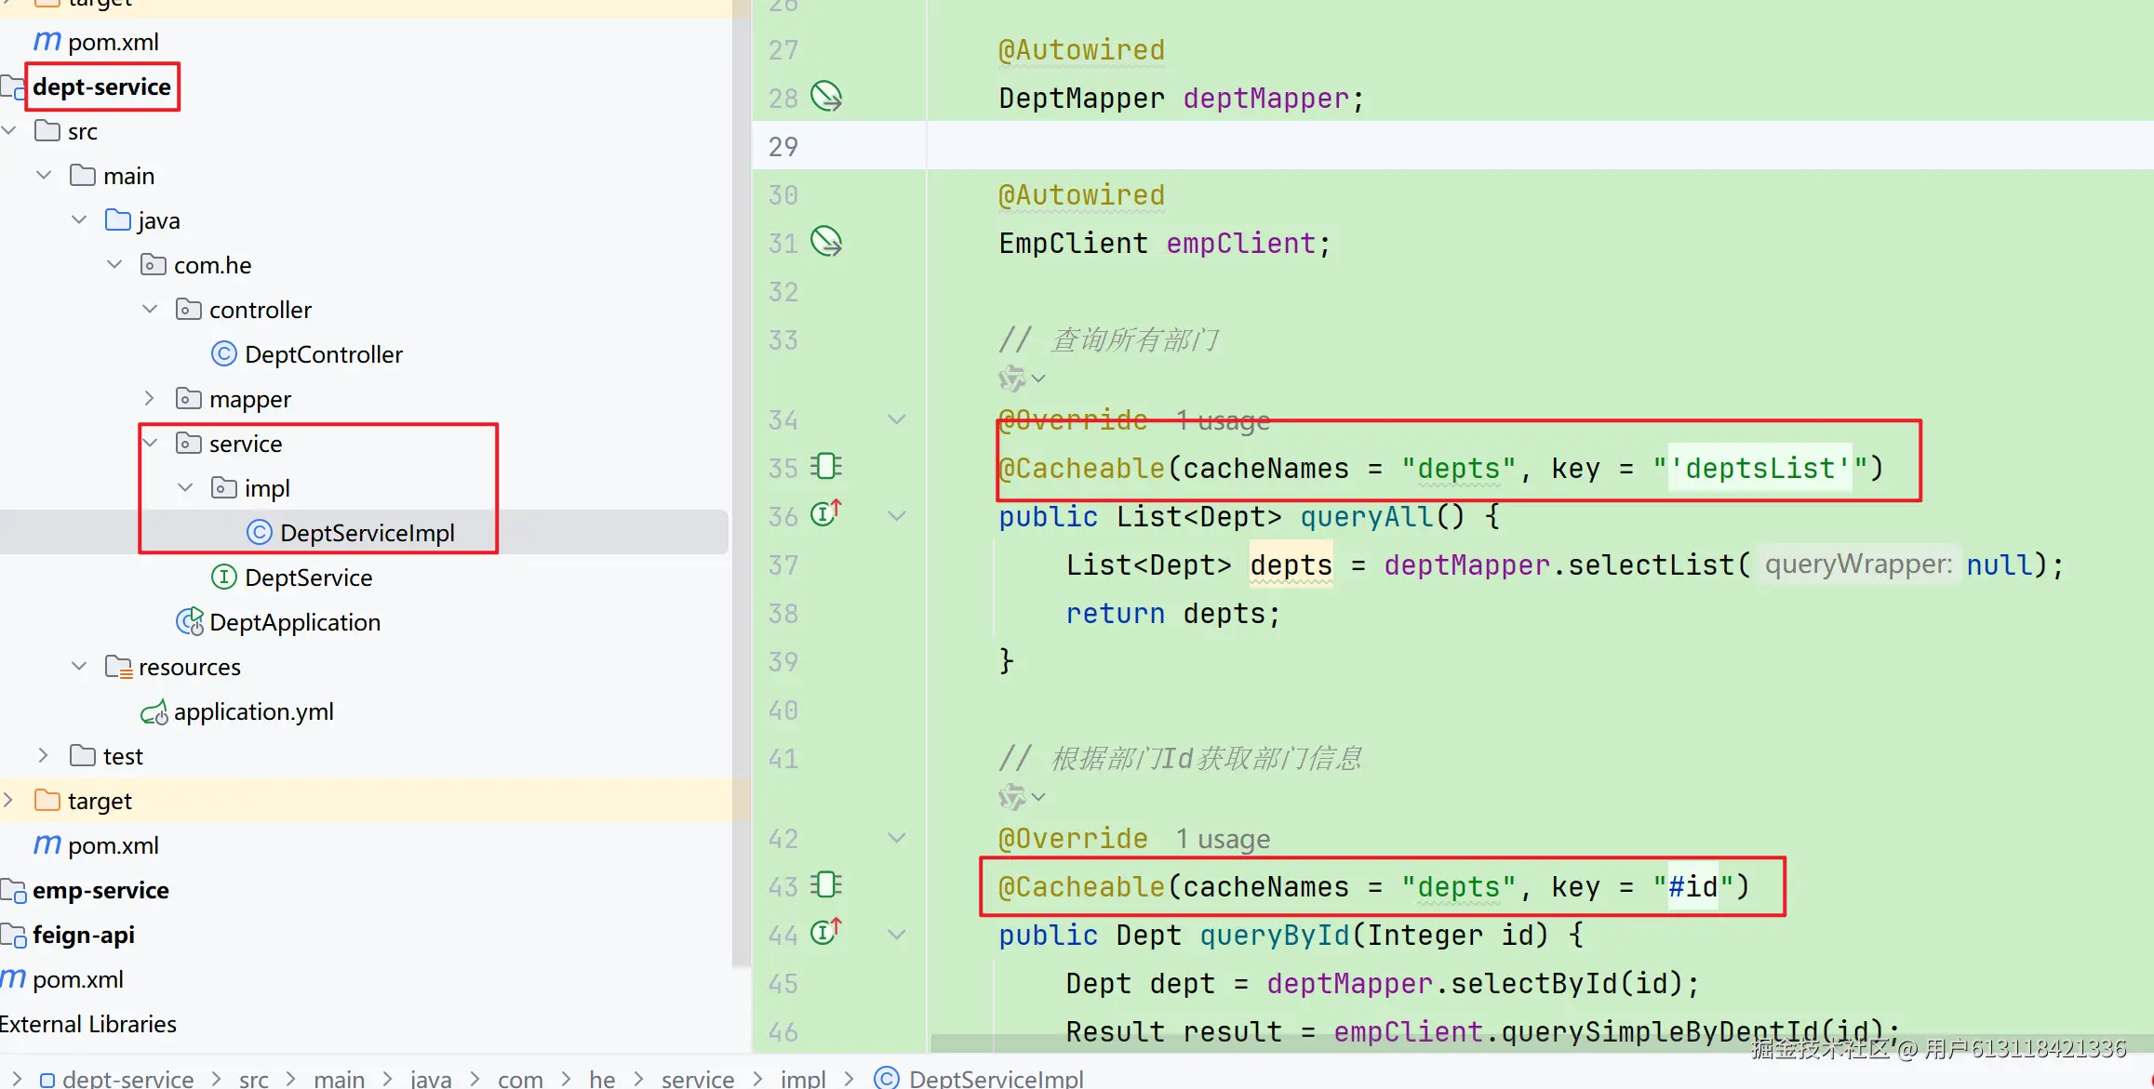
Task: Click the autowired bean gutter icon beside empClient
Action: [826, 242]
